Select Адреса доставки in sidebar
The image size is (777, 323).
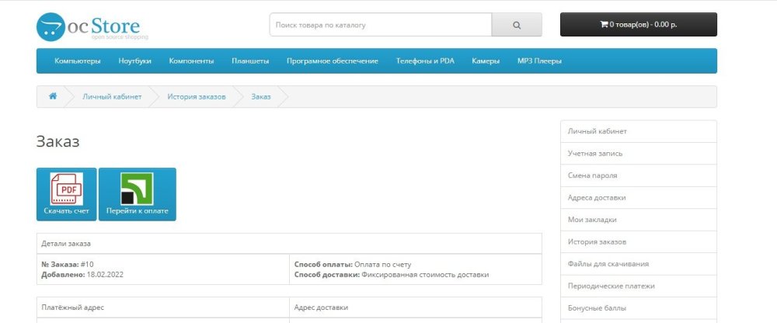[597, 198]
